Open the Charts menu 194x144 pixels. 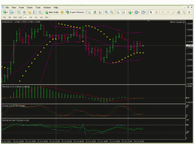point(30,7)
